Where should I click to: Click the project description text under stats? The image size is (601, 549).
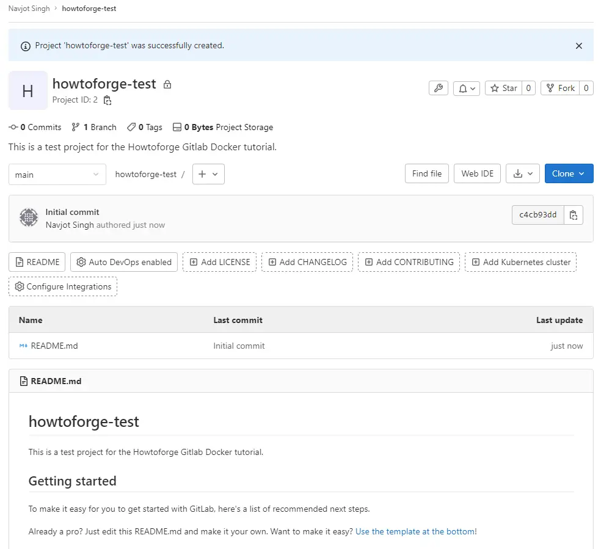pos(142,147)
